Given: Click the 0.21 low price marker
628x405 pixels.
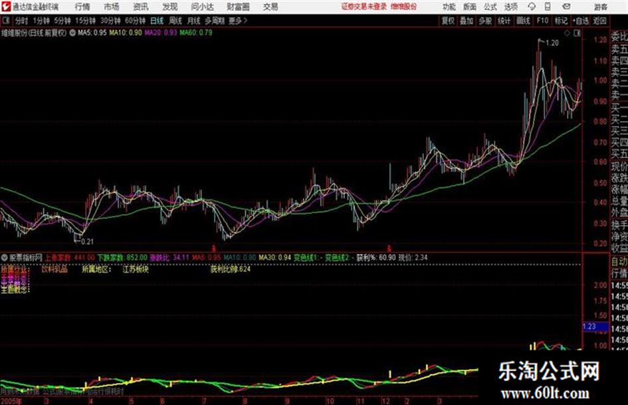Looking at the screenshot, I should [x=87, y=242].
